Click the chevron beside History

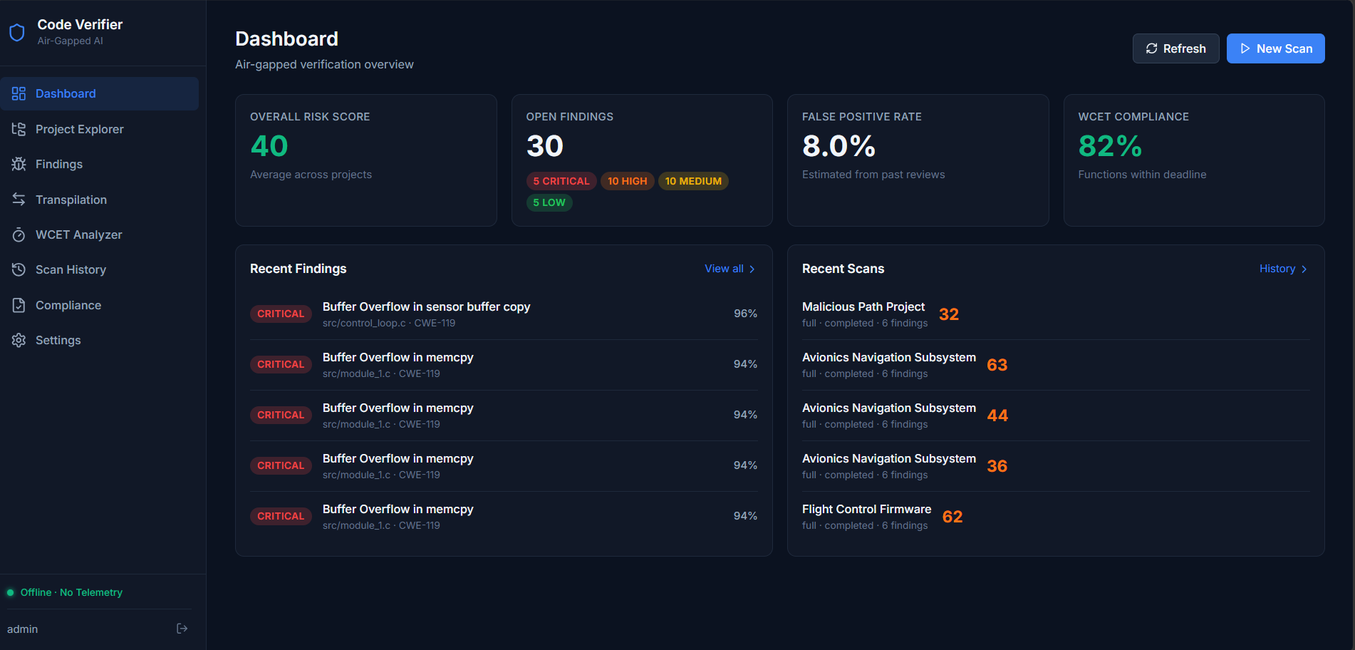pos(1304,269)
